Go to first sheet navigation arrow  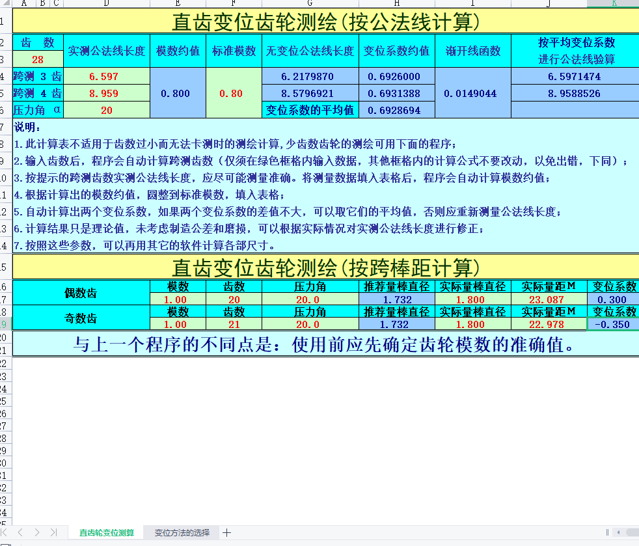7,532
